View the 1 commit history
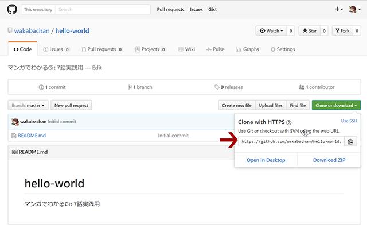 point(52,87)
